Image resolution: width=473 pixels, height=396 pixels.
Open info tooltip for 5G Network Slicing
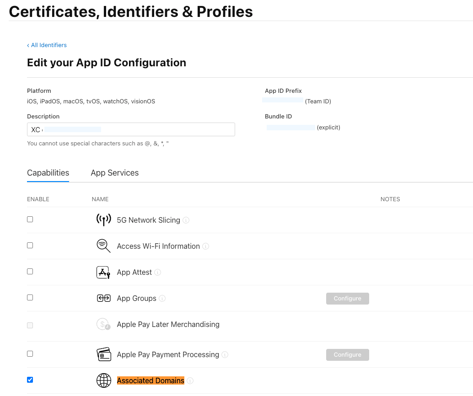(186, 220)
